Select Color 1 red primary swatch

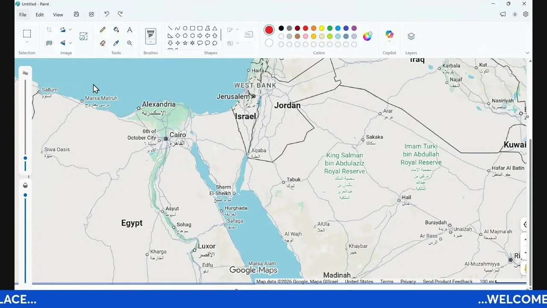269,30
